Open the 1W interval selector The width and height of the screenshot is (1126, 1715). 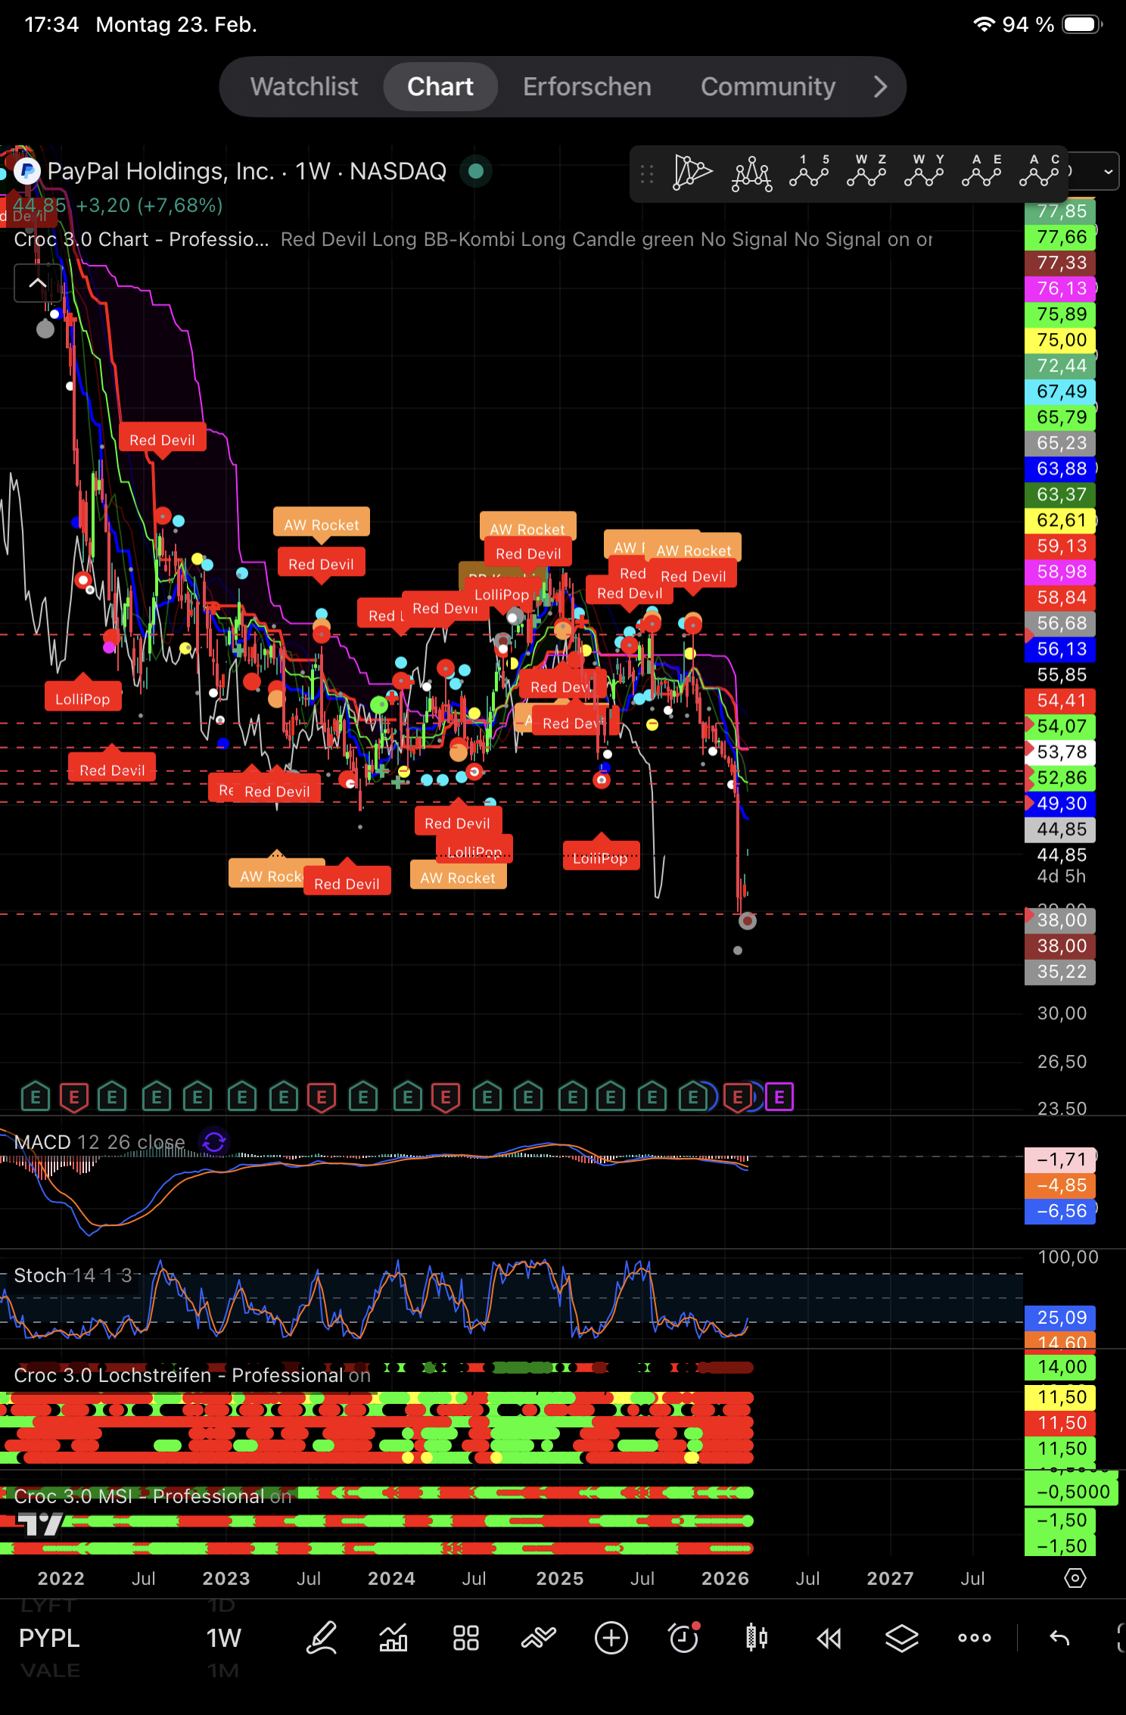pyautogui.click(x=223, y=1638)
